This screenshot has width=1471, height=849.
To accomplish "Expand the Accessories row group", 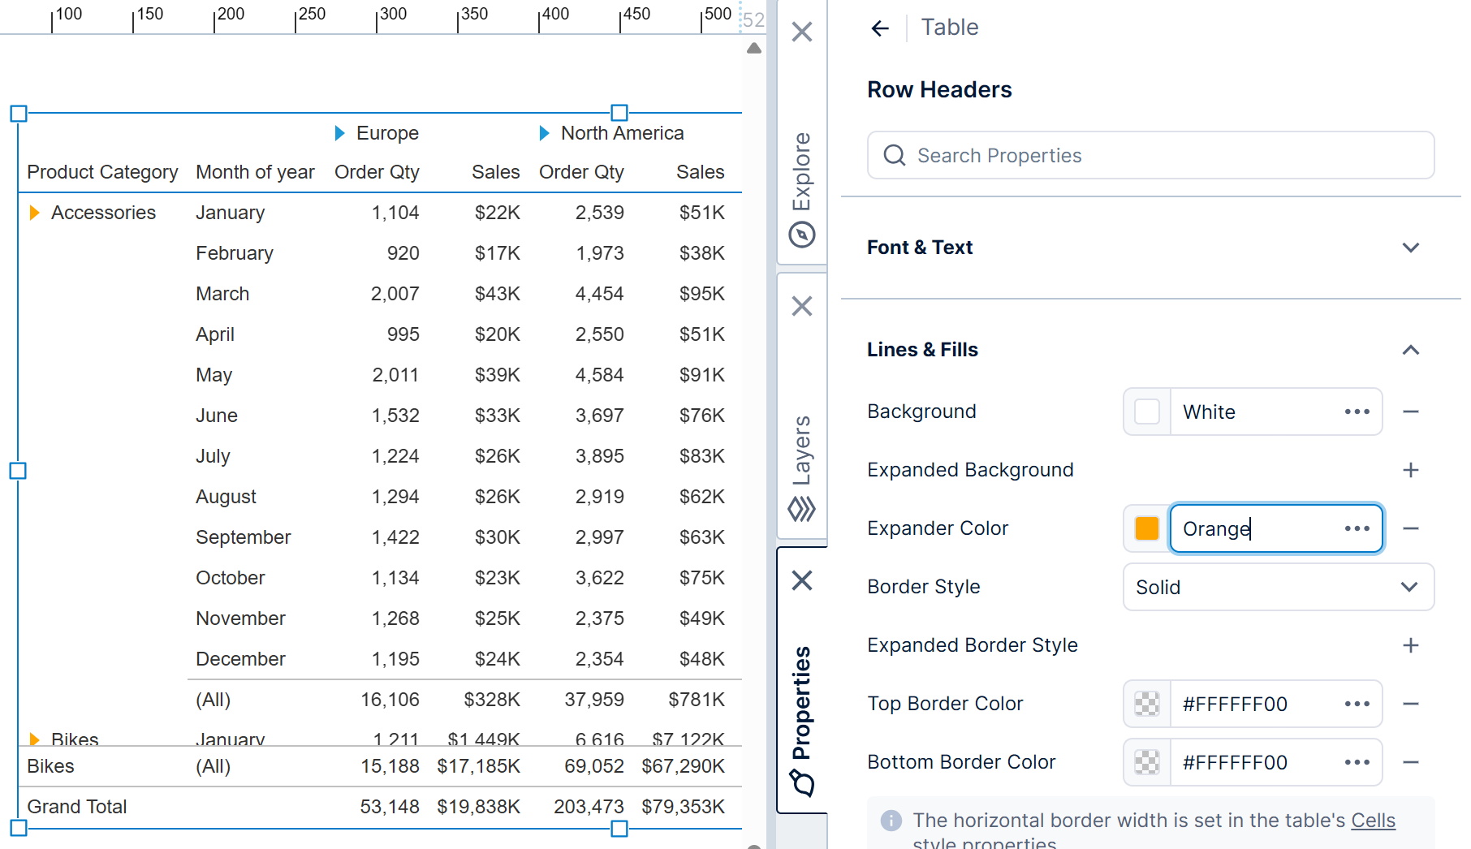I will pyautogui.click(x=34, y=213).
